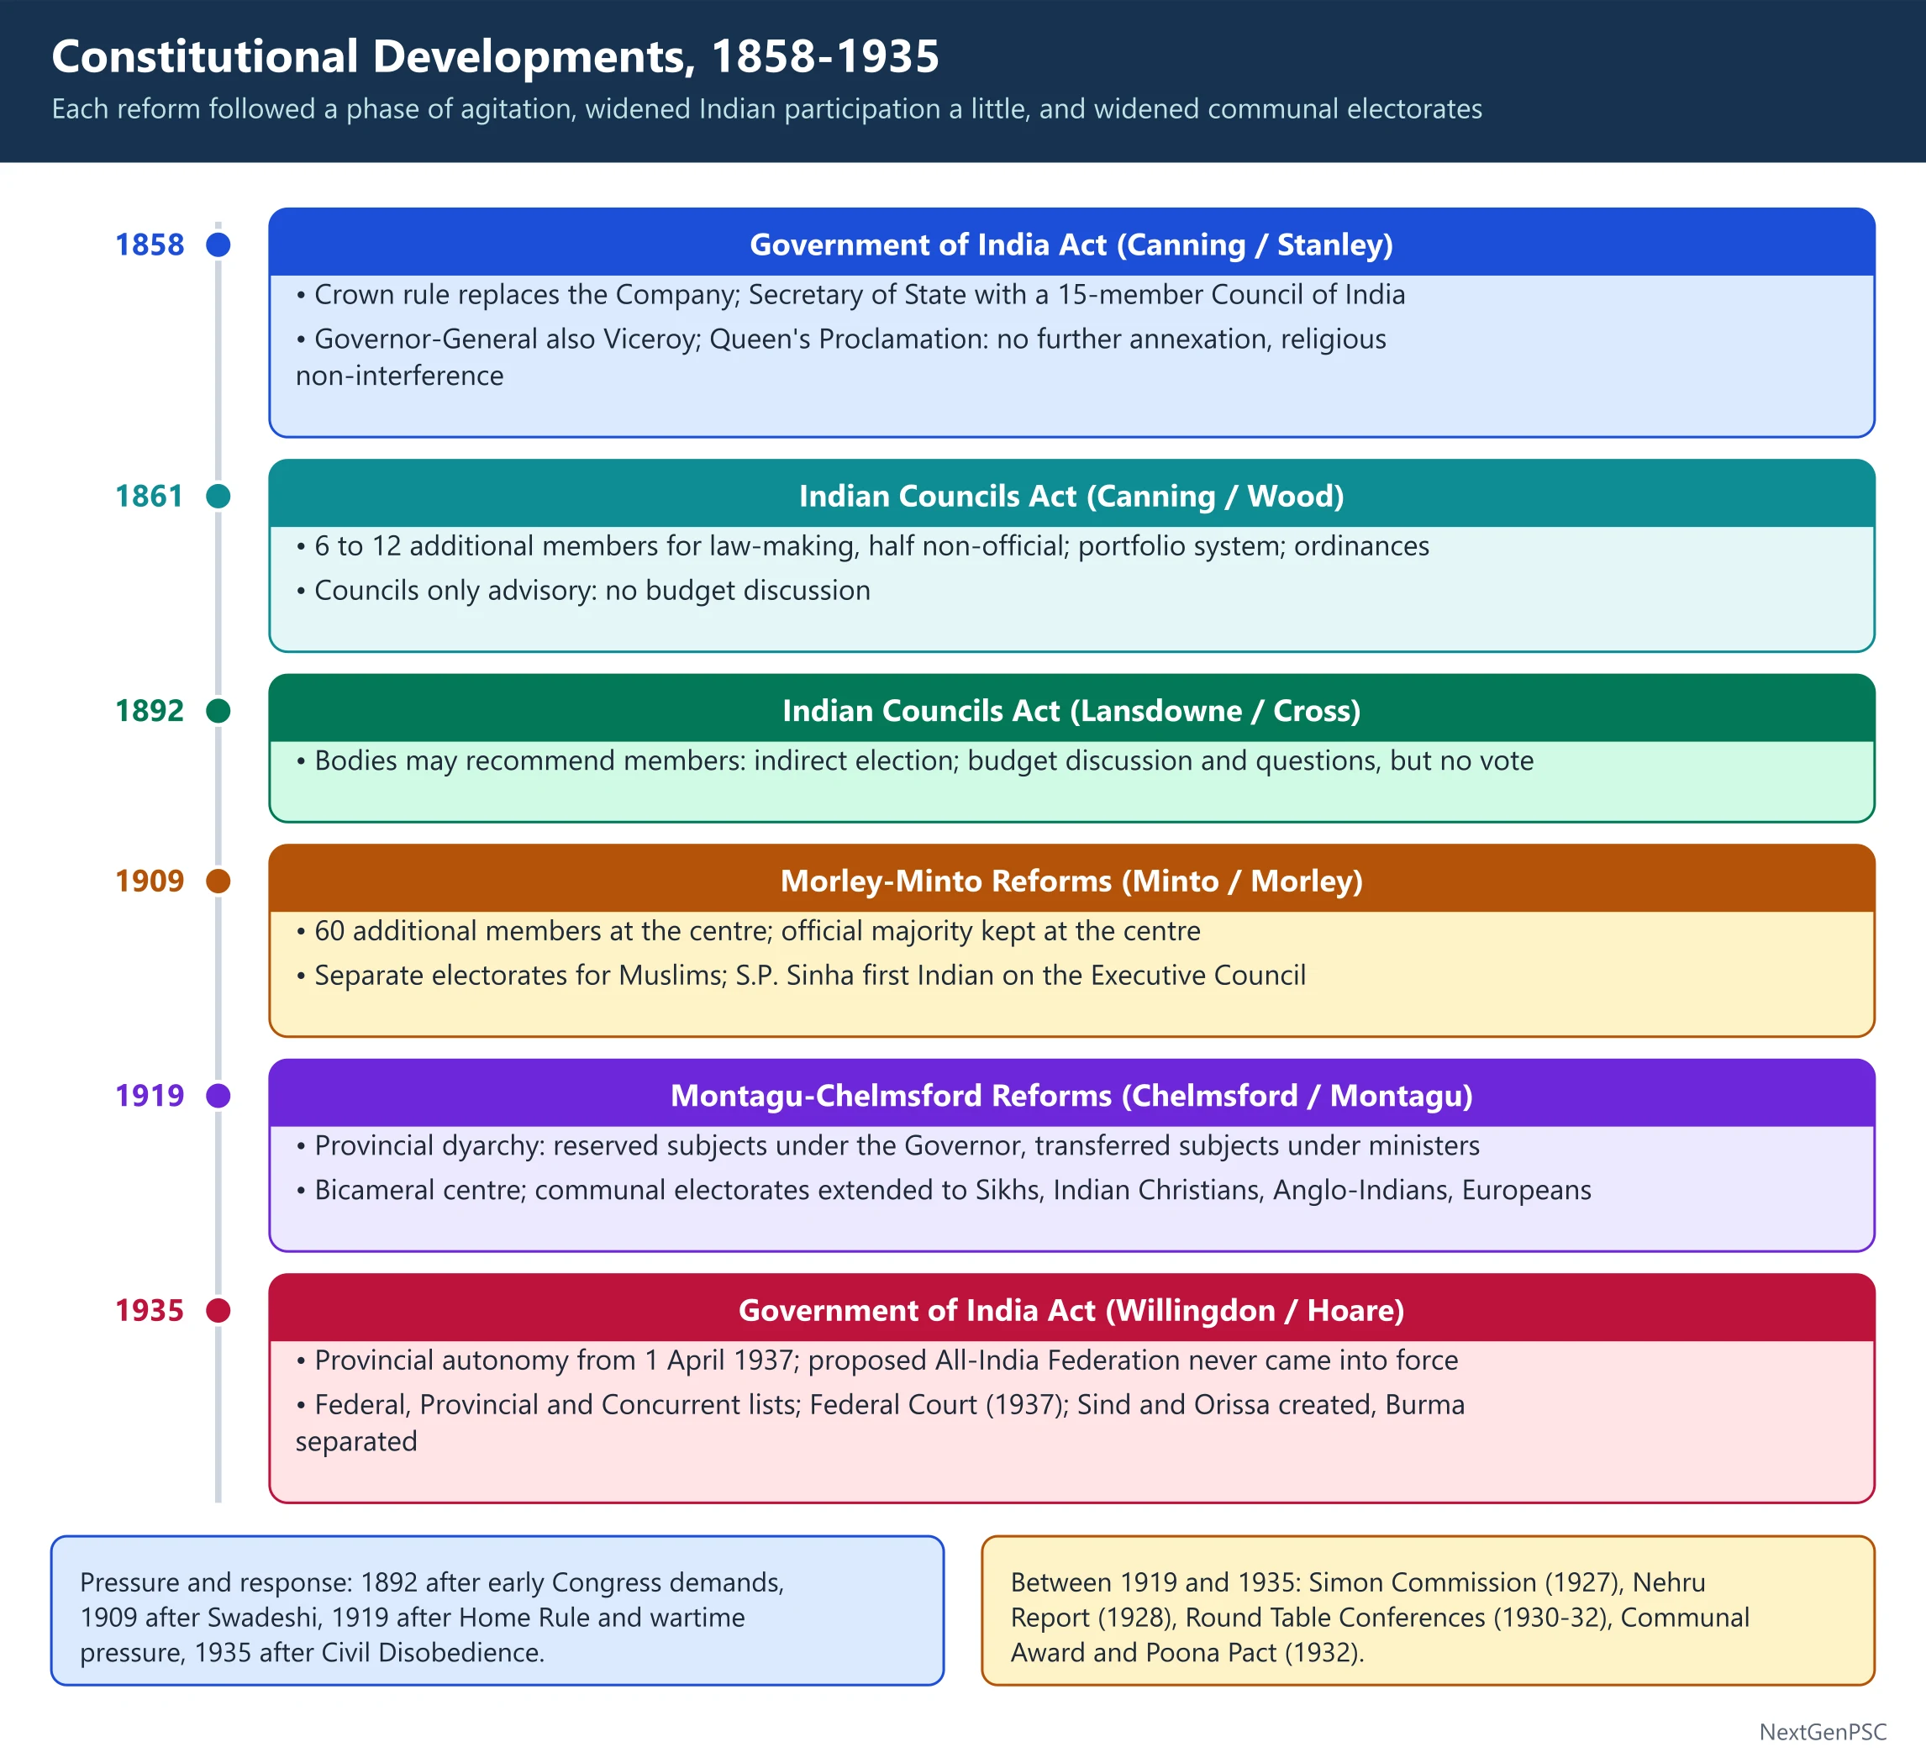Click the '60 additional members at the centre' bullet
Viewport: 1926px width, 1763px height.
click(748, 932)
